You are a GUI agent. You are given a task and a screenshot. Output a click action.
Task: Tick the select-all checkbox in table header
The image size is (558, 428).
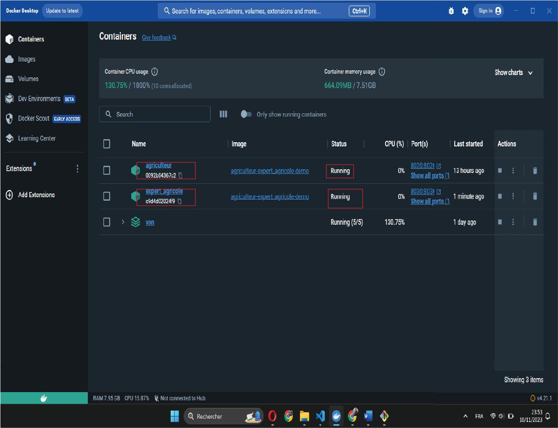point(106,144)
